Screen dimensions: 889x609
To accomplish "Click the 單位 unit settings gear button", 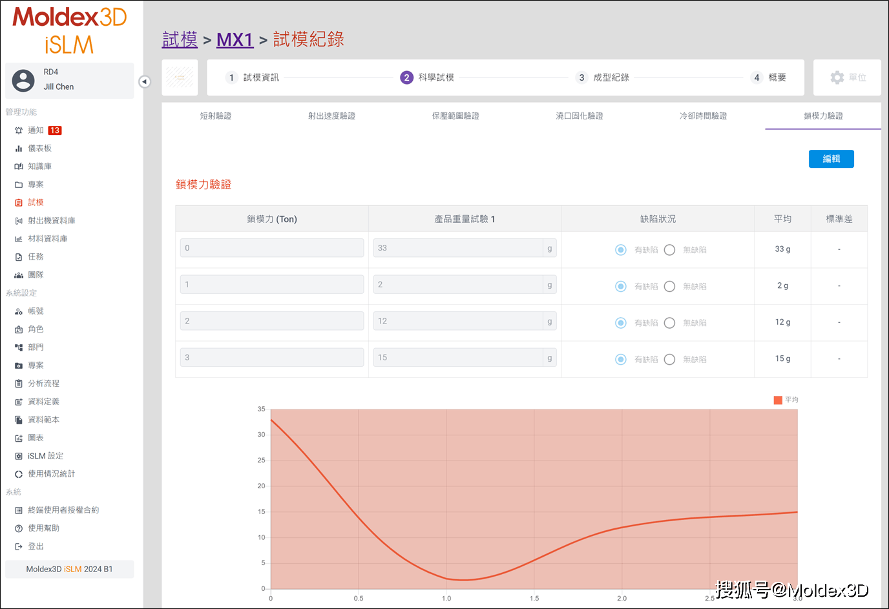I will coord(847,77).
